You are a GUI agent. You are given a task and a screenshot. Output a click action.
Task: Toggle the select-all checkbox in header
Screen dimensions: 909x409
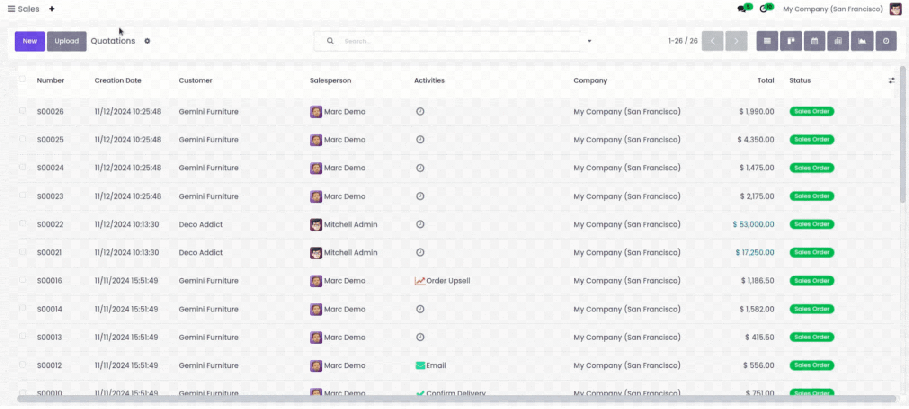pyautogui.click(x=22, y=79)
